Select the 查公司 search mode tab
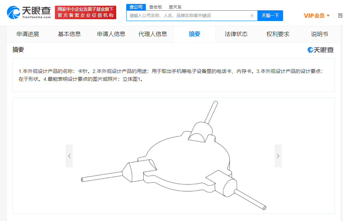343x221 pixels. pos(136,7)
